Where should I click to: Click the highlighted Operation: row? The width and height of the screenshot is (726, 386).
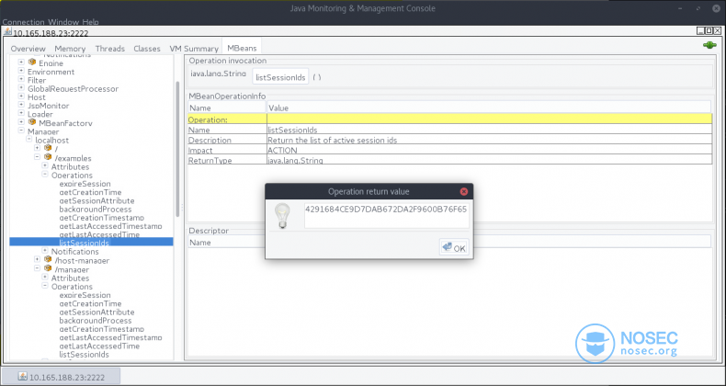click(449, 119)
